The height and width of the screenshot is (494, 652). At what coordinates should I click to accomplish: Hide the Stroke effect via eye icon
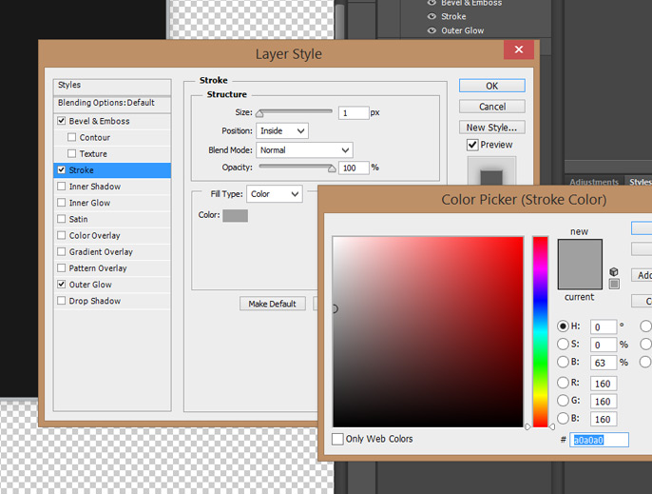pyautogui.click(x=431, y=16)
